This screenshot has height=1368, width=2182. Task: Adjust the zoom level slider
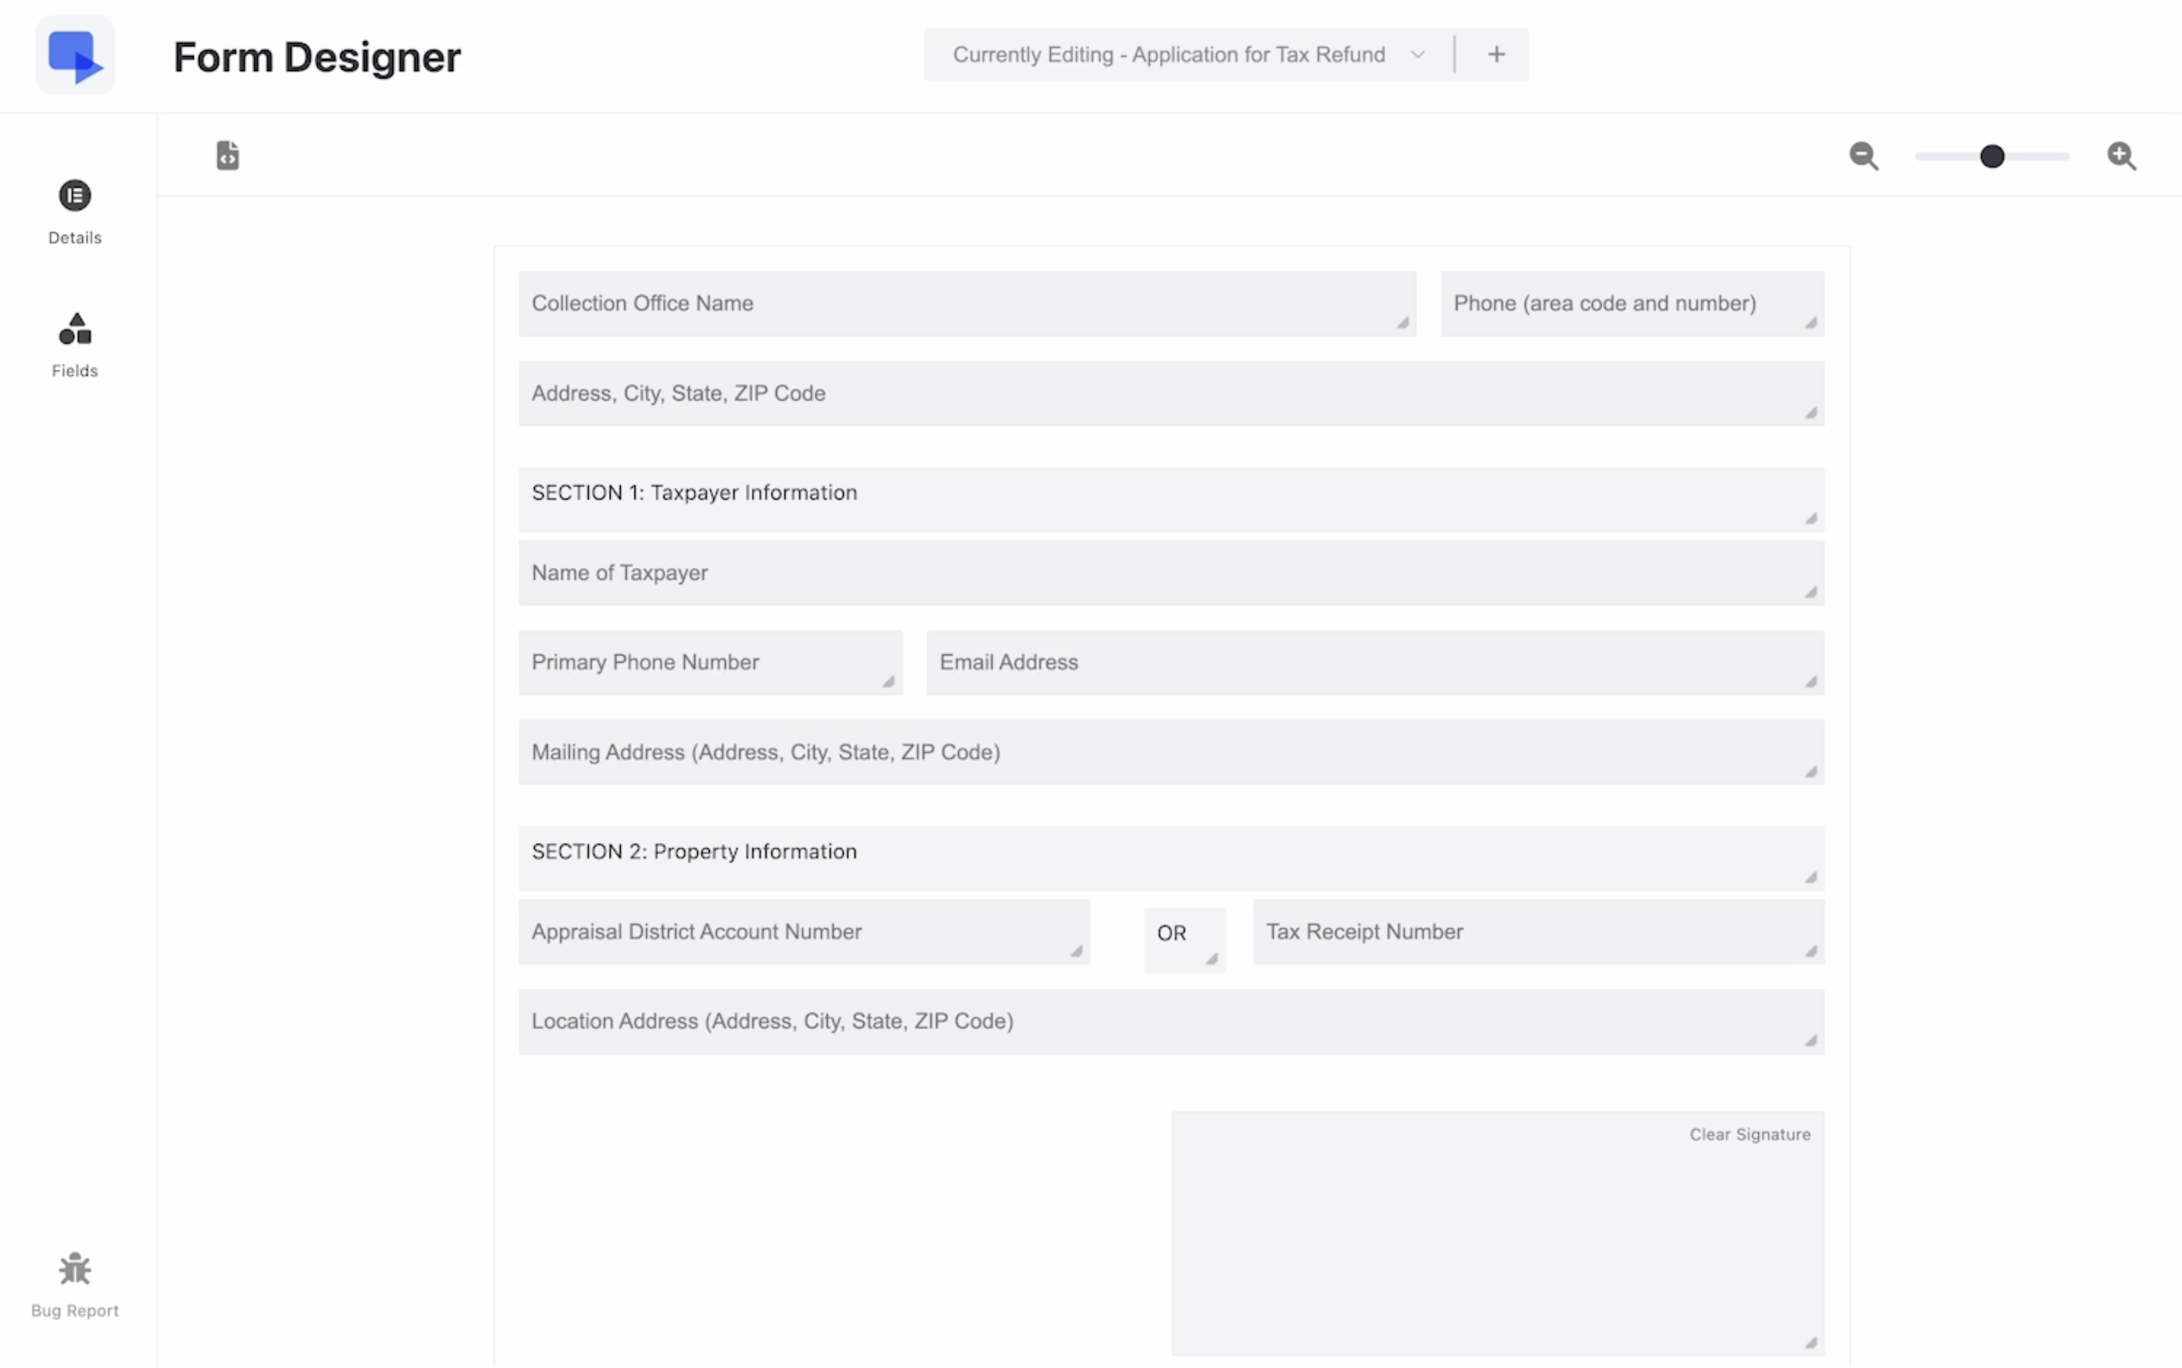(x=1991, y=156)
